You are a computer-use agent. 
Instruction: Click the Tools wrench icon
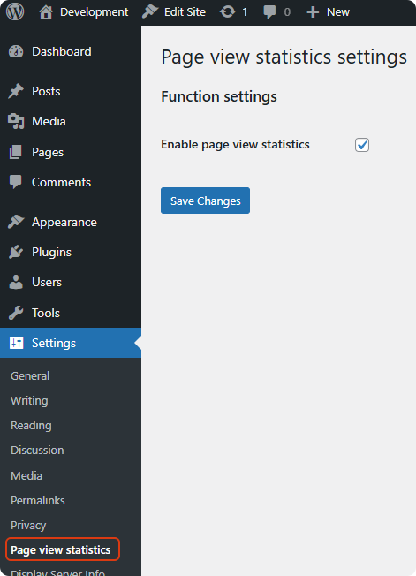pyautogui.click(x=16, y=313)
